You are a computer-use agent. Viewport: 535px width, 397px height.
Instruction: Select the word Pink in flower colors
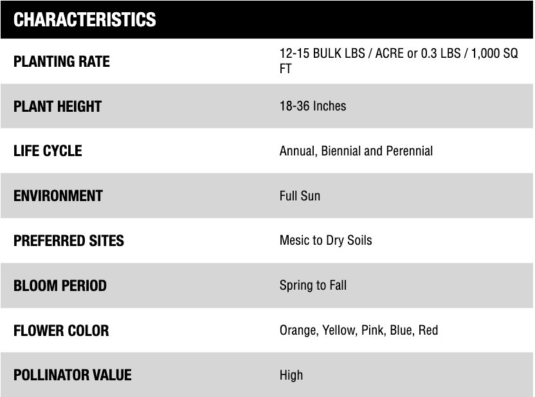point(372,330)
